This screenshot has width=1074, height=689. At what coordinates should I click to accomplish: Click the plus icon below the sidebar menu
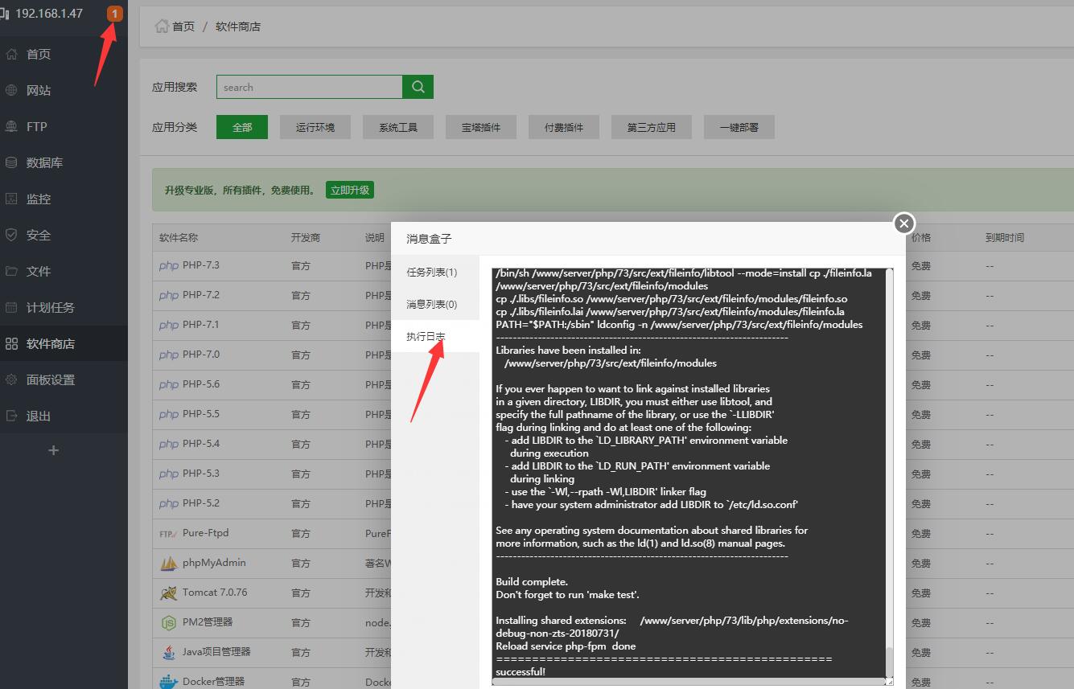click(x=54, y=450)
